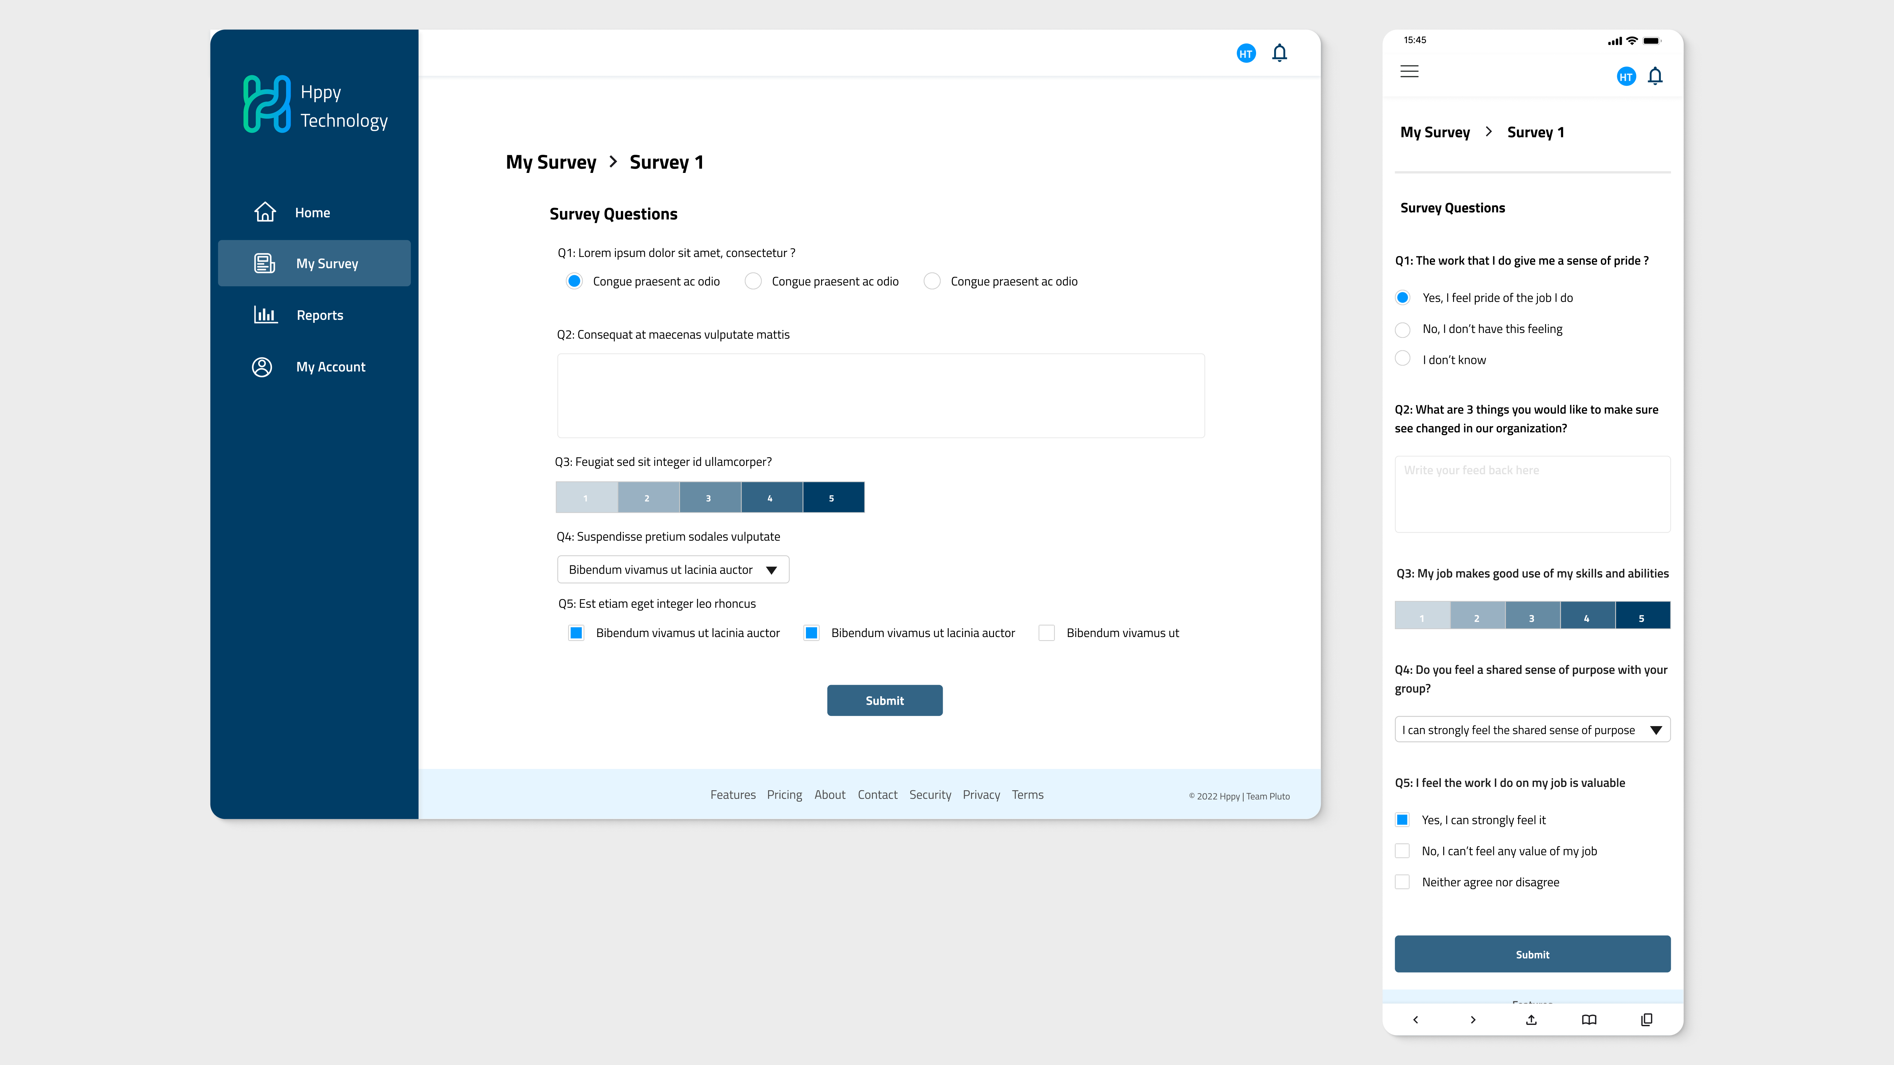
Task: Click the Home house icon in sidebar
Action: (265, 212)
